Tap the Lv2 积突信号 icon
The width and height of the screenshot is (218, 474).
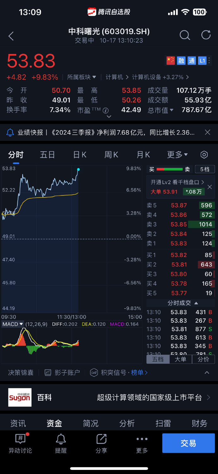click(94, 372)
